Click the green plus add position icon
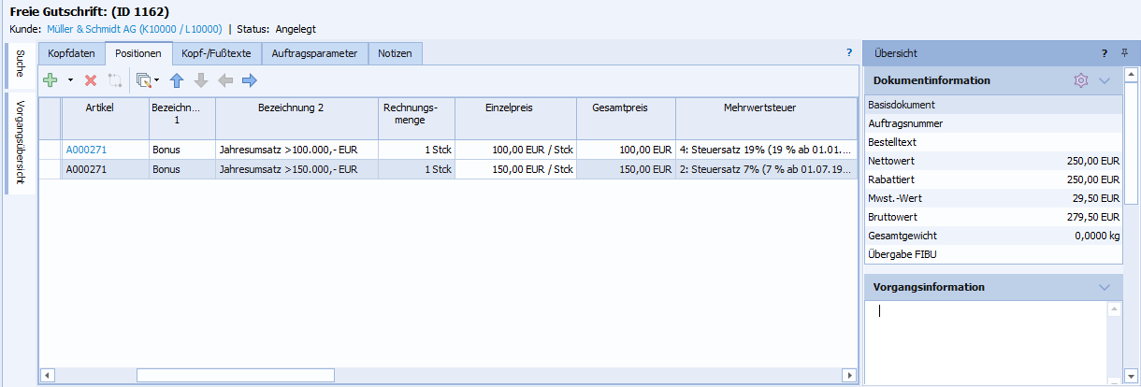The width and height of the screenshot is (1141, 387). [51, 81]
